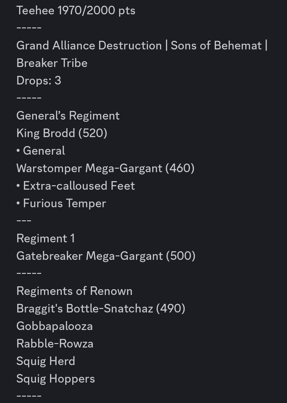This screenshot has width=287, height=403.
Task: Click the Squig Hoppers unit line
Action: tap(55, 379)
